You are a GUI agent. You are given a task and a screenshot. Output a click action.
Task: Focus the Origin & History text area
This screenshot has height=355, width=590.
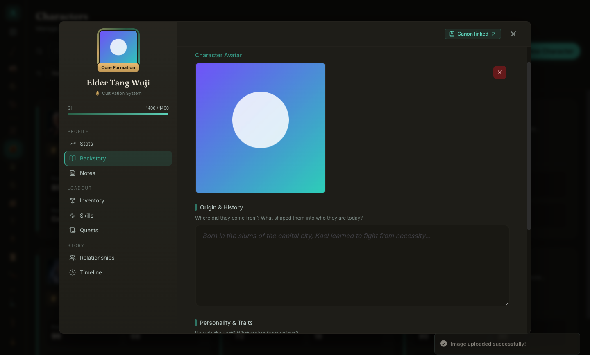click(352, 265)
